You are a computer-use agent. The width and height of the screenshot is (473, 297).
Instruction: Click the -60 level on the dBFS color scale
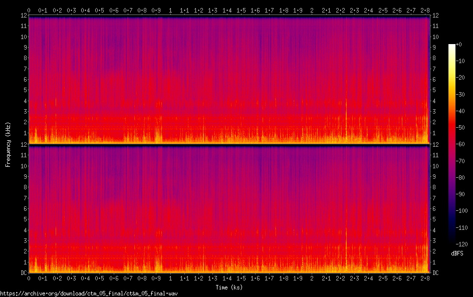(460, 144)
